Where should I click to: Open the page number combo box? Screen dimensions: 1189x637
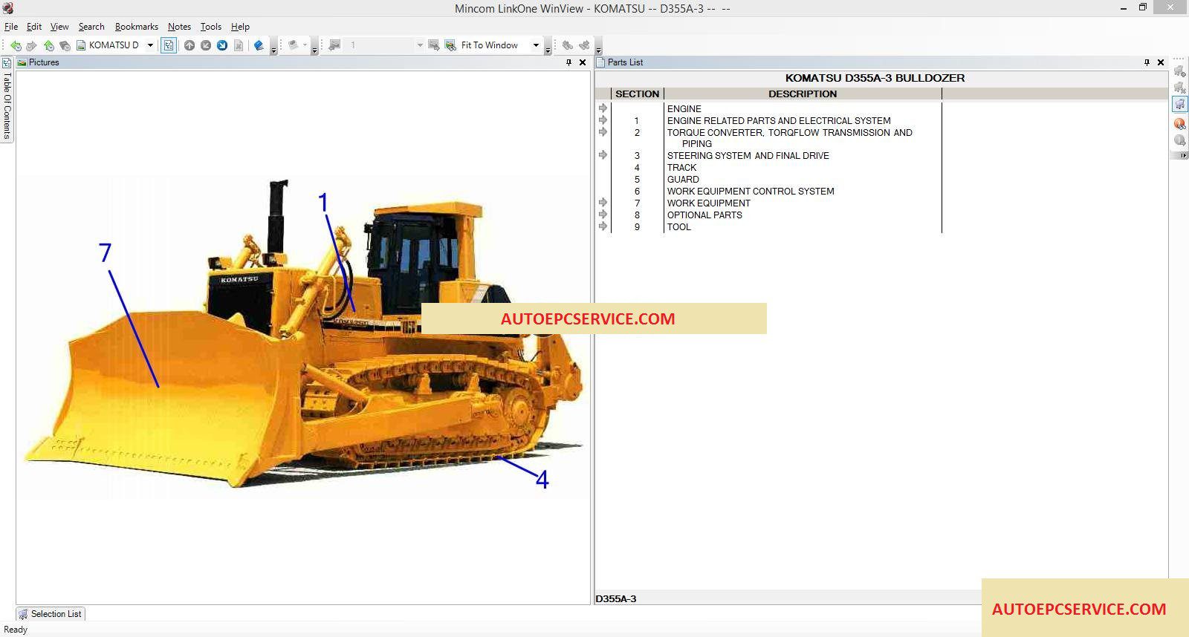420,45
